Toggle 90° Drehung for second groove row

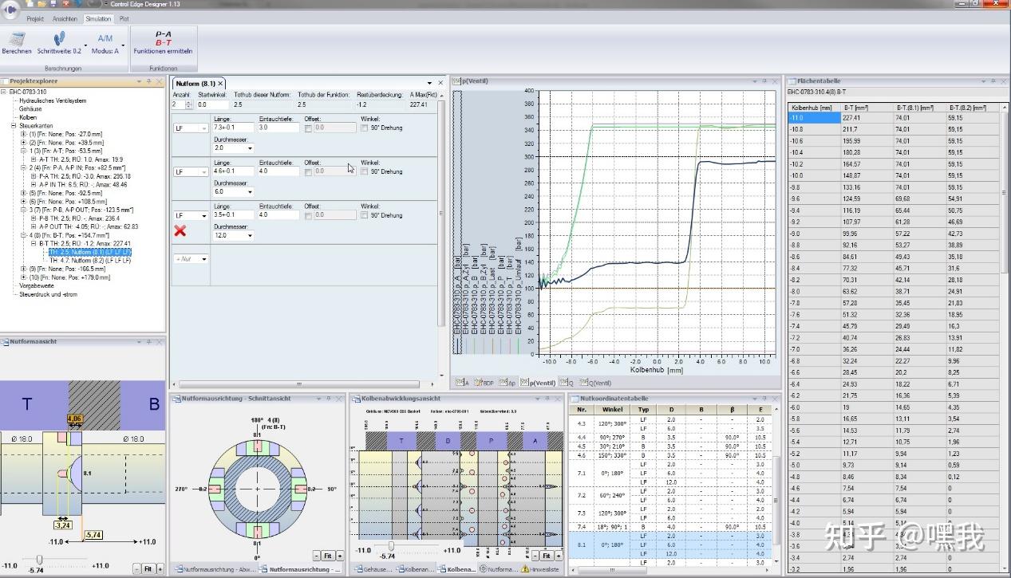pos(364,171)
